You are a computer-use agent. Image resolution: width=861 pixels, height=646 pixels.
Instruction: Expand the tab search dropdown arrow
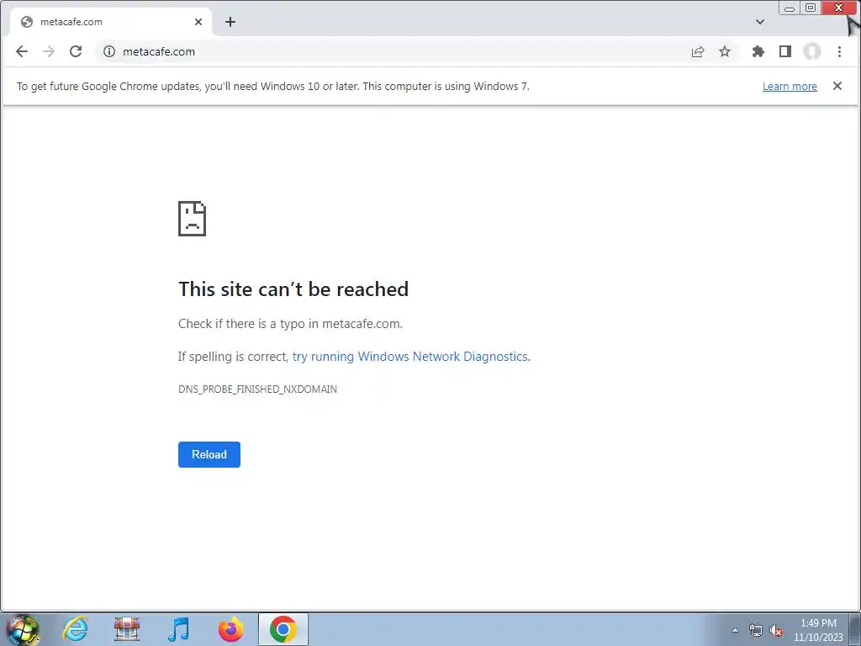click(760, 22)
